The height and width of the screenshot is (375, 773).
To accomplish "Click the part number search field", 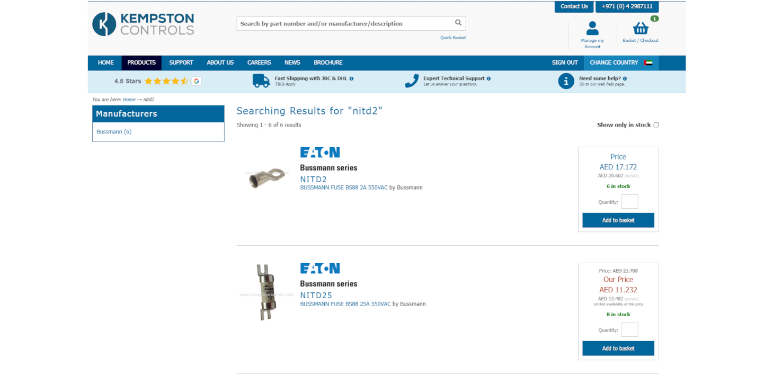I will pos(344,23).
